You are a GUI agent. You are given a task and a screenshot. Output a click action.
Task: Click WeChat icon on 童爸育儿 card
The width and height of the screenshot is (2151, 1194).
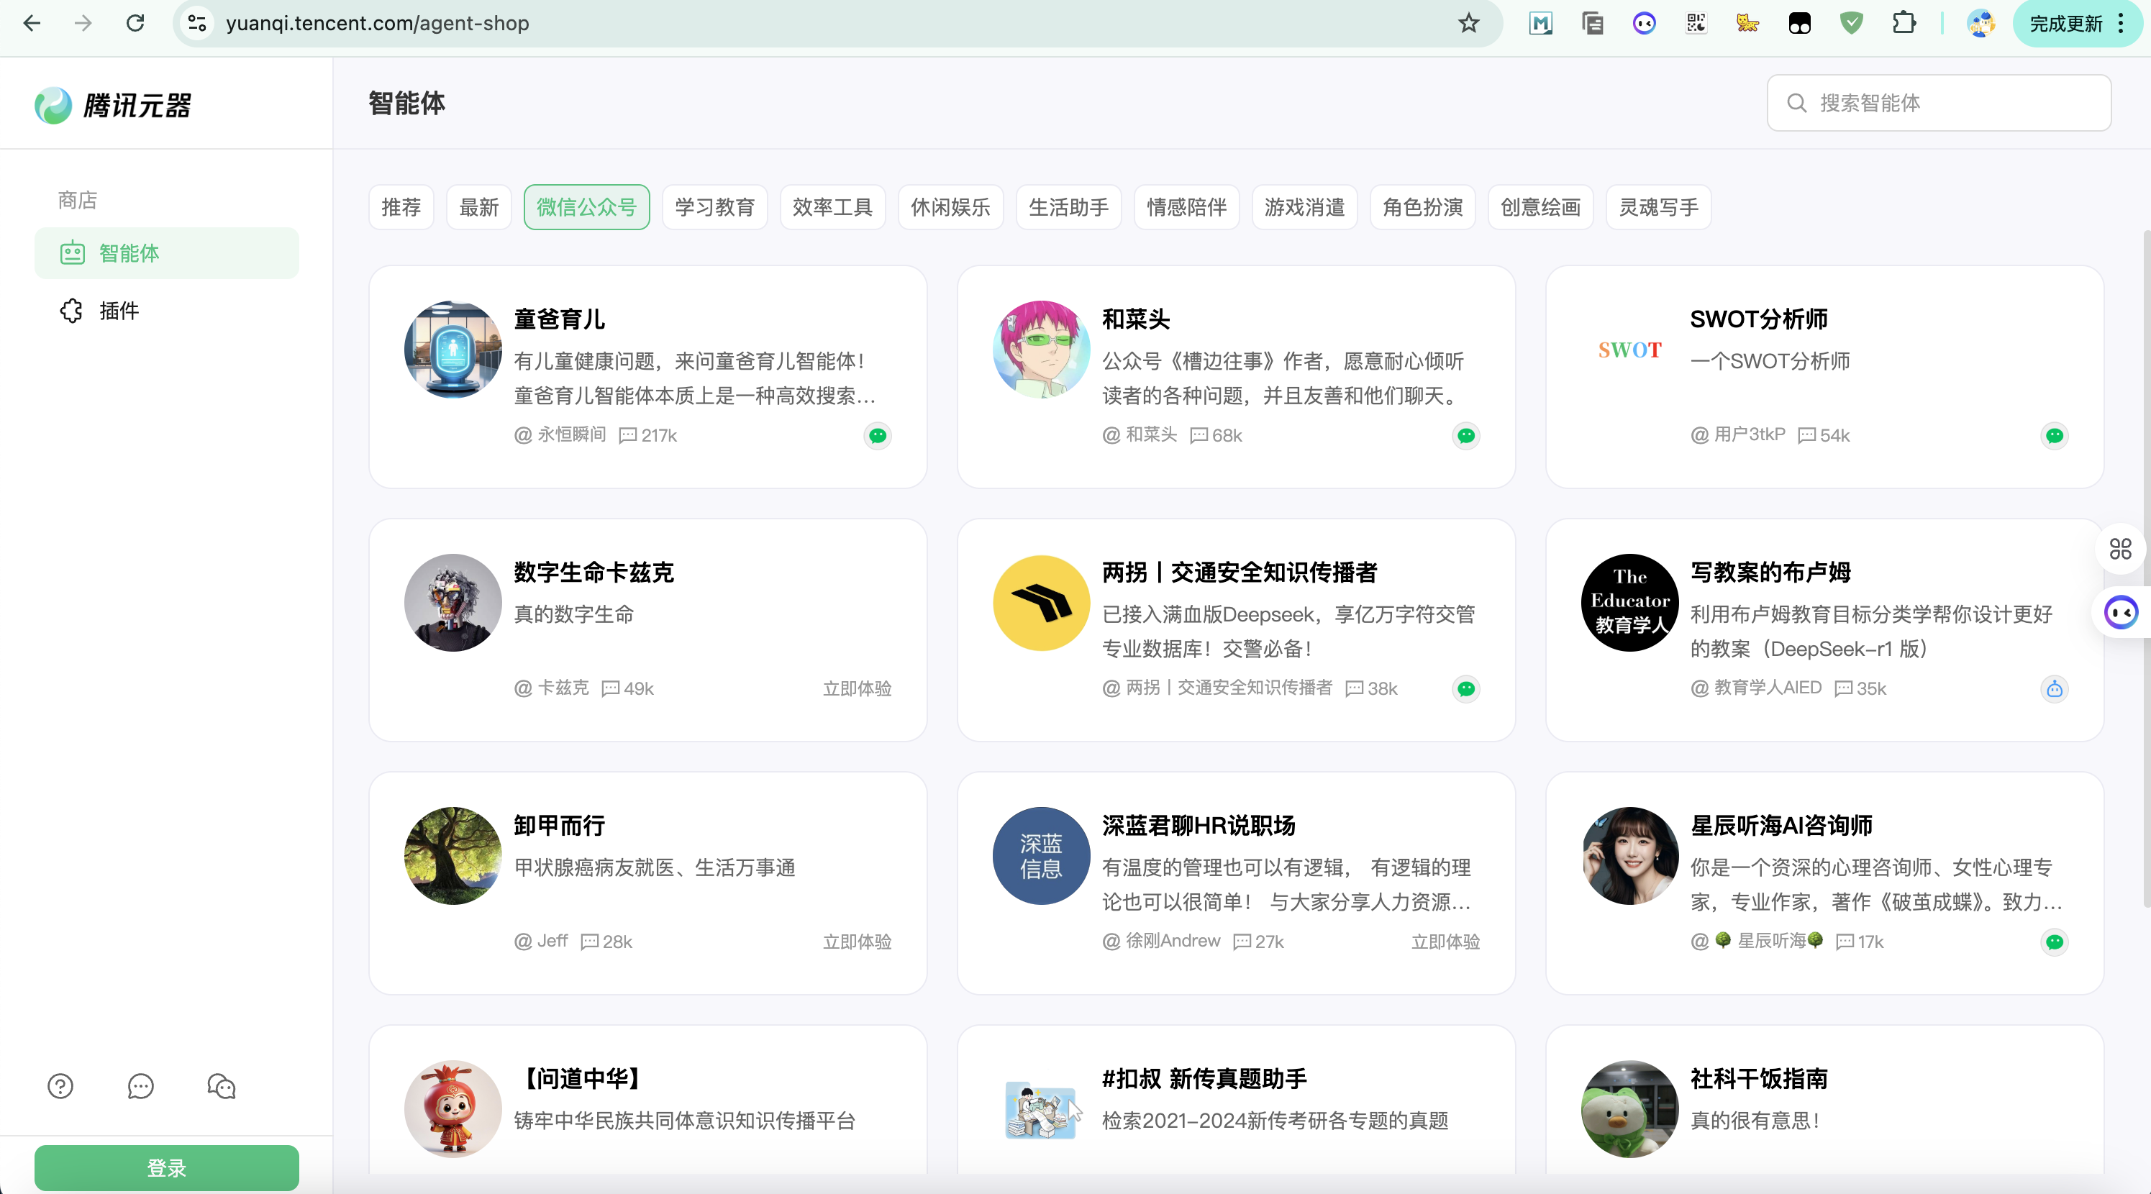[x=877, y=435]
